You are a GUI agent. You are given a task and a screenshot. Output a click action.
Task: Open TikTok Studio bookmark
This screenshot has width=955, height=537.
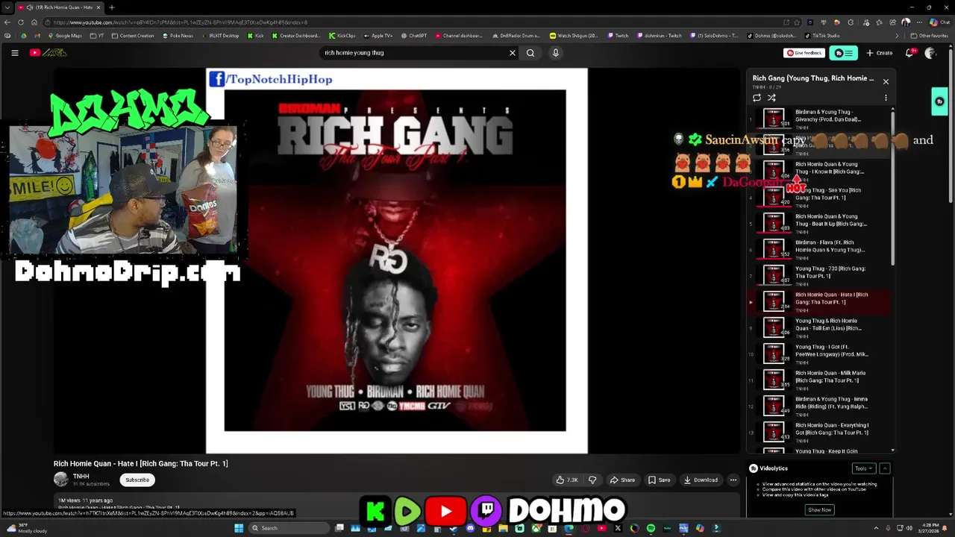[x=822, y=36]
